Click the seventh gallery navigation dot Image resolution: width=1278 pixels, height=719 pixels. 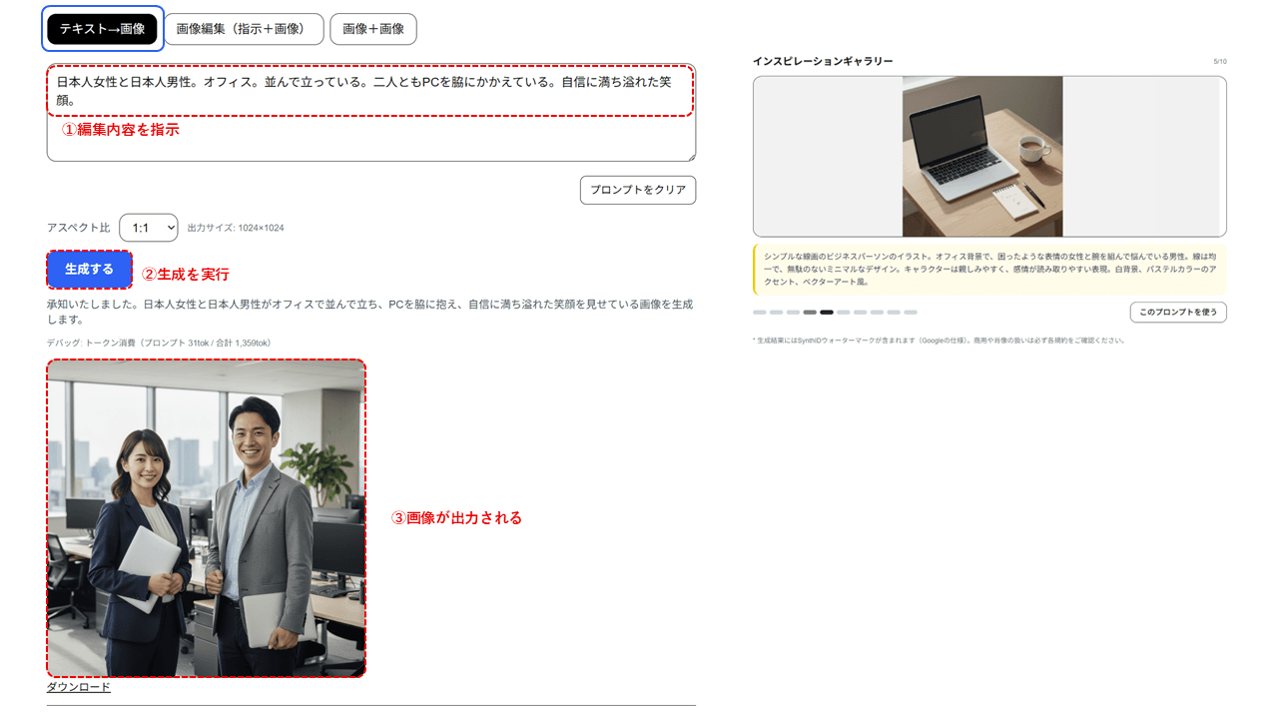coord(860,312)
